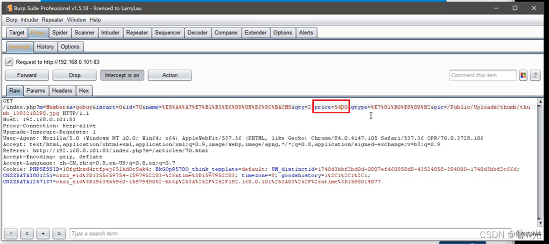The image size is (549, 244).
Task: Click the help question mark beside comment field
Action: coord(535,75)
